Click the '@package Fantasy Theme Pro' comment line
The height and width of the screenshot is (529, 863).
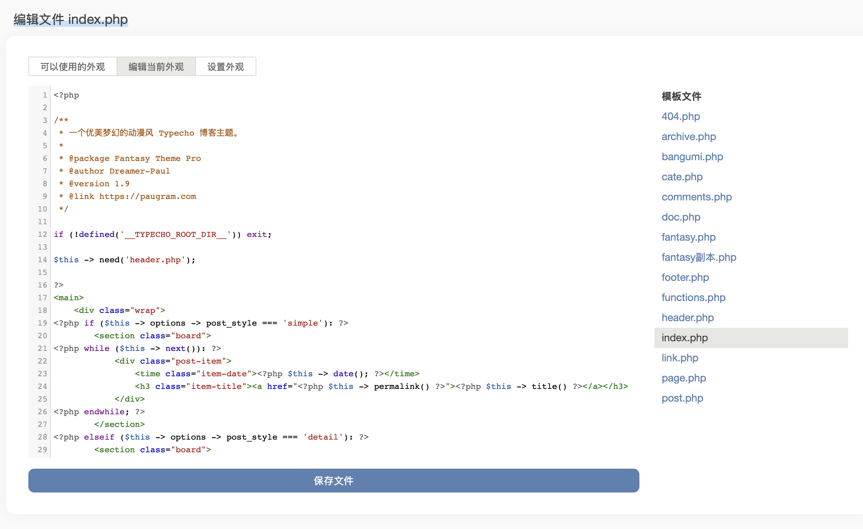pyautogui.click(x=130, y=158)
